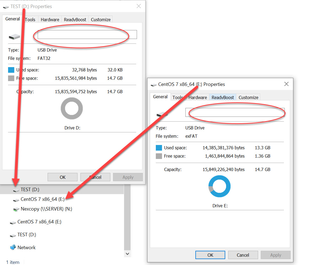The image size is (324, 265).
Task: Click OK in TEST (D:) Properties dialog
Action: tap(62, 177)
